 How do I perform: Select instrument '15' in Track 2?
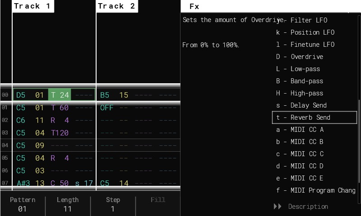tap(124, 95)
